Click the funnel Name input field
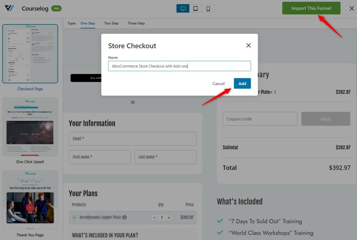The width and height of the screenshot is (357, 240). [x=180, y=66]
